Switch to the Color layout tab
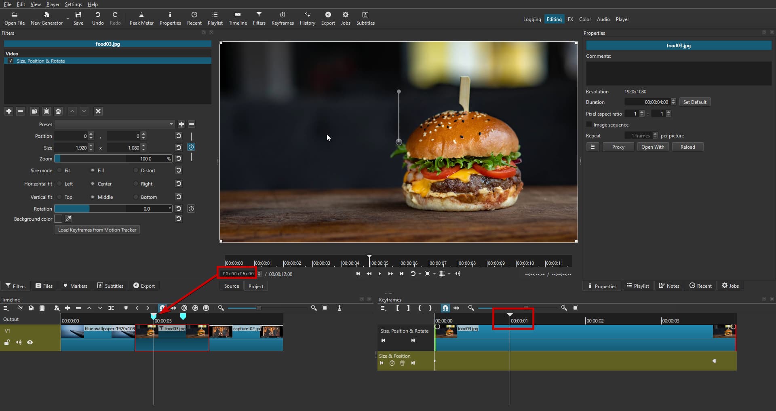The image size is (776, 411). 584,19
